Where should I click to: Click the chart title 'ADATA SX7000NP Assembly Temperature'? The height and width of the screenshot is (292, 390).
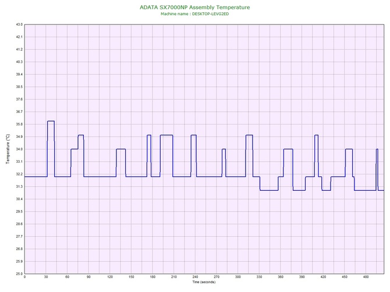tap(195, 7)
